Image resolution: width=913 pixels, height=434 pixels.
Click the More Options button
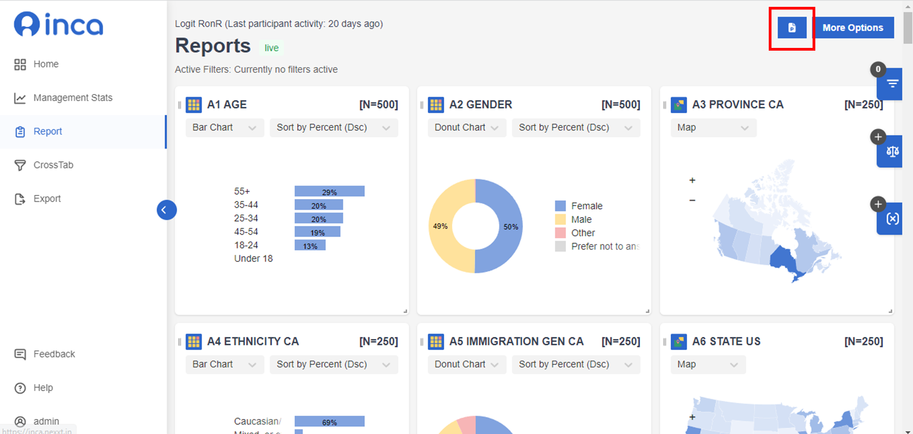tap(853, 28)
